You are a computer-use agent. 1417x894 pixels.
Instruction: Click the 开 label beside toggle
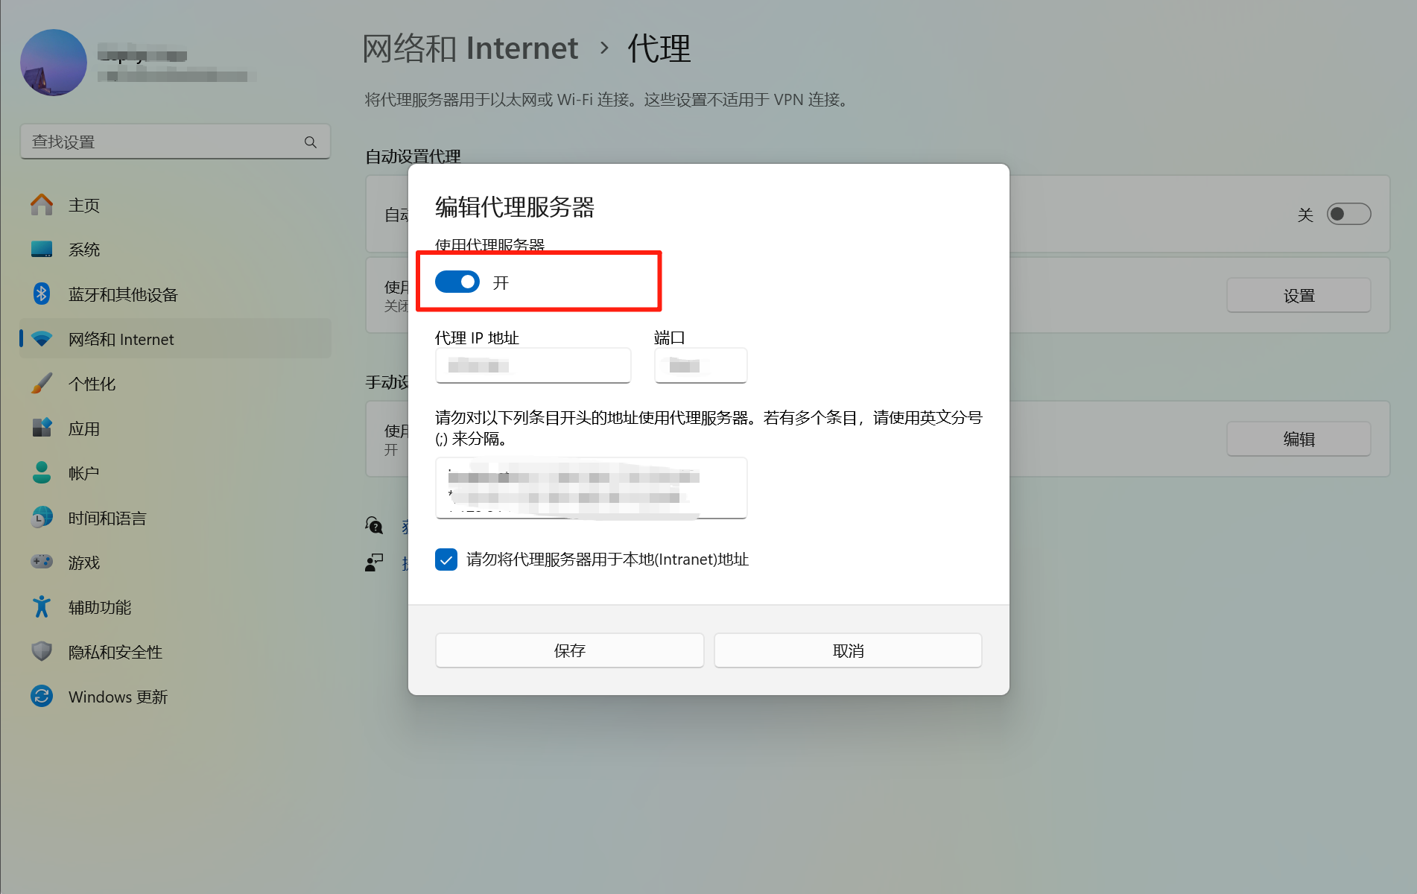pyautogui.click(x=501, y=282)
